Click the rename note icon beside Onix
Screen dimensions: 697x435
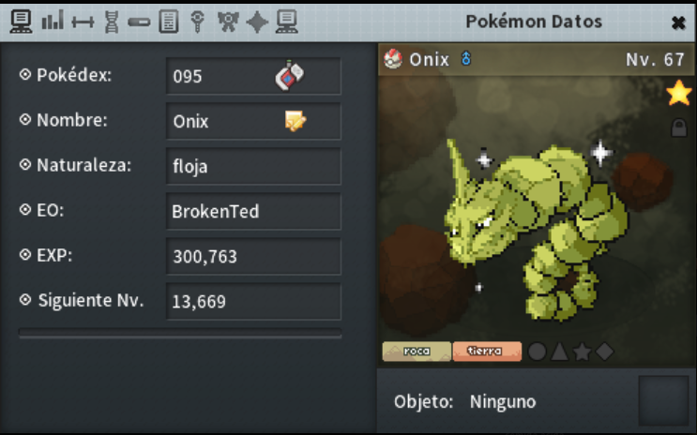295,121
